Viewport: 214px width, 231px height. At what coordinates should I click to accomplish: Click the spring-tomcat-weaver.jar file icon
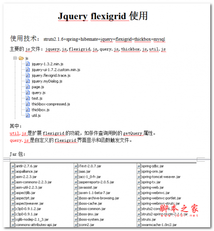point(139,176)
